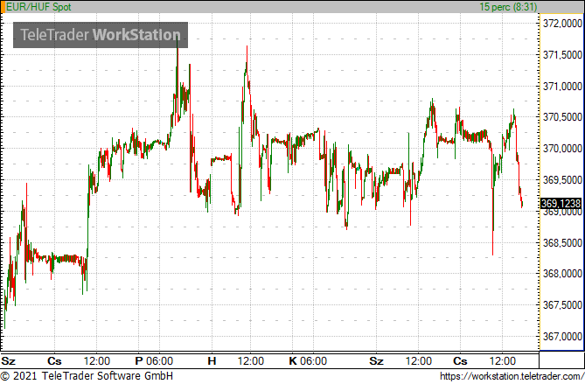The height and width of the screenshot is (384, 585).
Task: Click the 367,5000 price axis label
Action: (562, 305)
